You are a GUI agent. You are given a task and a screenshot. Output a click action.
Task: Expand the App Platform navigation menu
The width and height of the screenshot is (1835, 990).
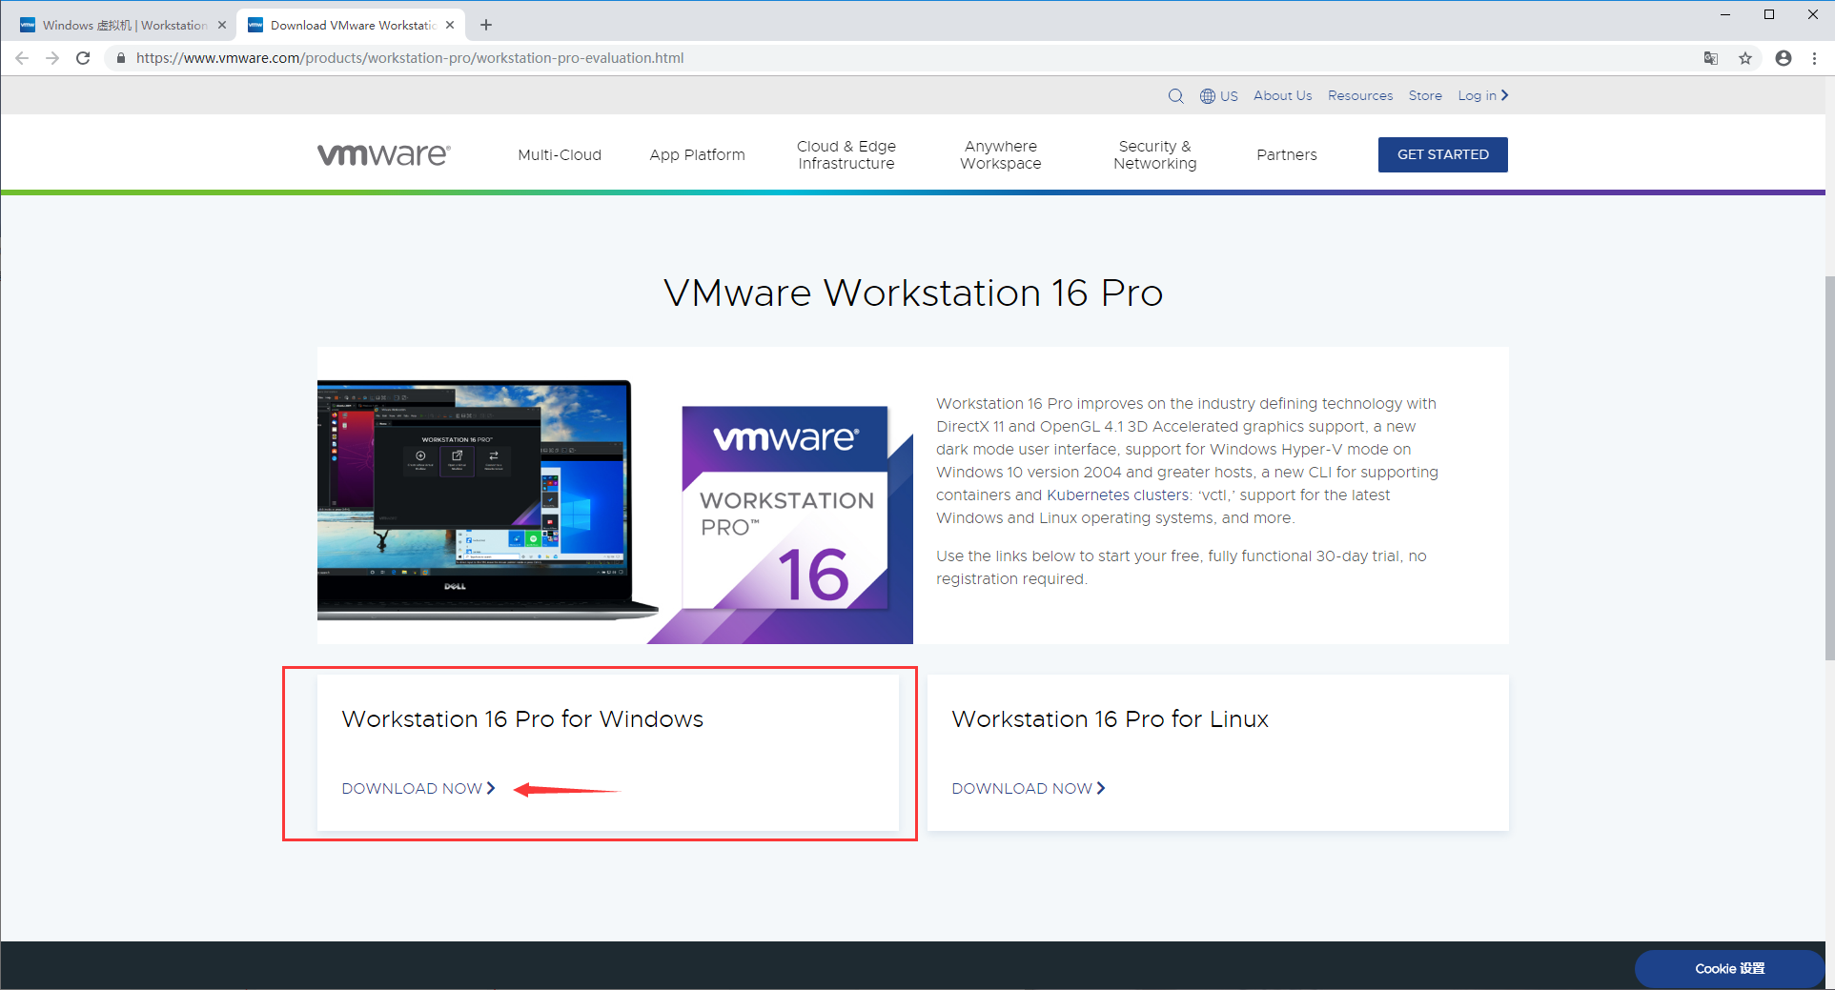pyautogui.click(x=697, y=155)
